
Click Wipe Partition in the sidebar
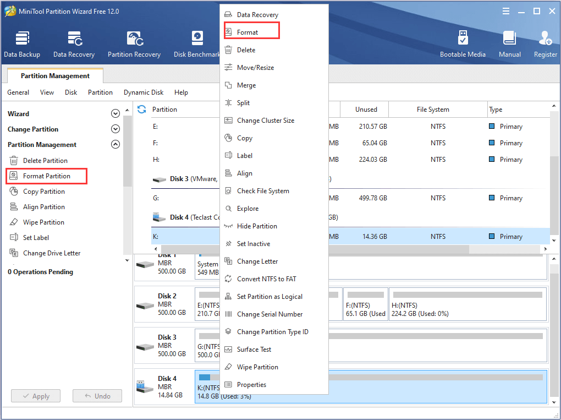tap(37, 222)
